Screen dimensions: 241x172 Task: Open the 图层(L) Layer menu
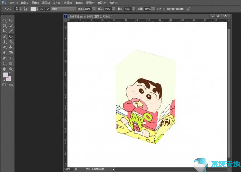pyautogui.click(x=46, y=3)
